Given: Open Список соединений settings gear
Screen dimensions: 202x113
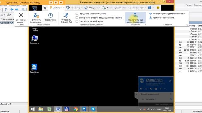Looking at the screenshot, I should (x=171, y=94).
